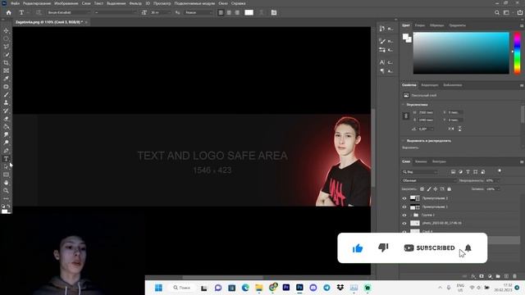Click Windows Start button on taskbar
The width and height of the screenshot is (525, 295).
[158, 288]
